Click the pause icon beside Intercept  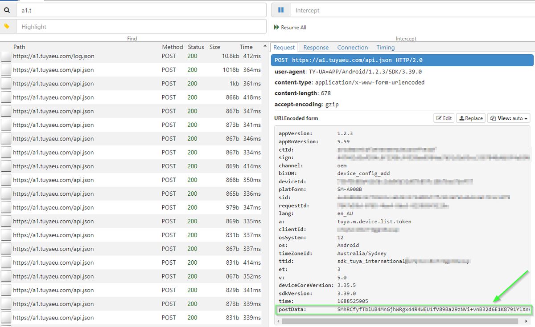coord(281,10)
